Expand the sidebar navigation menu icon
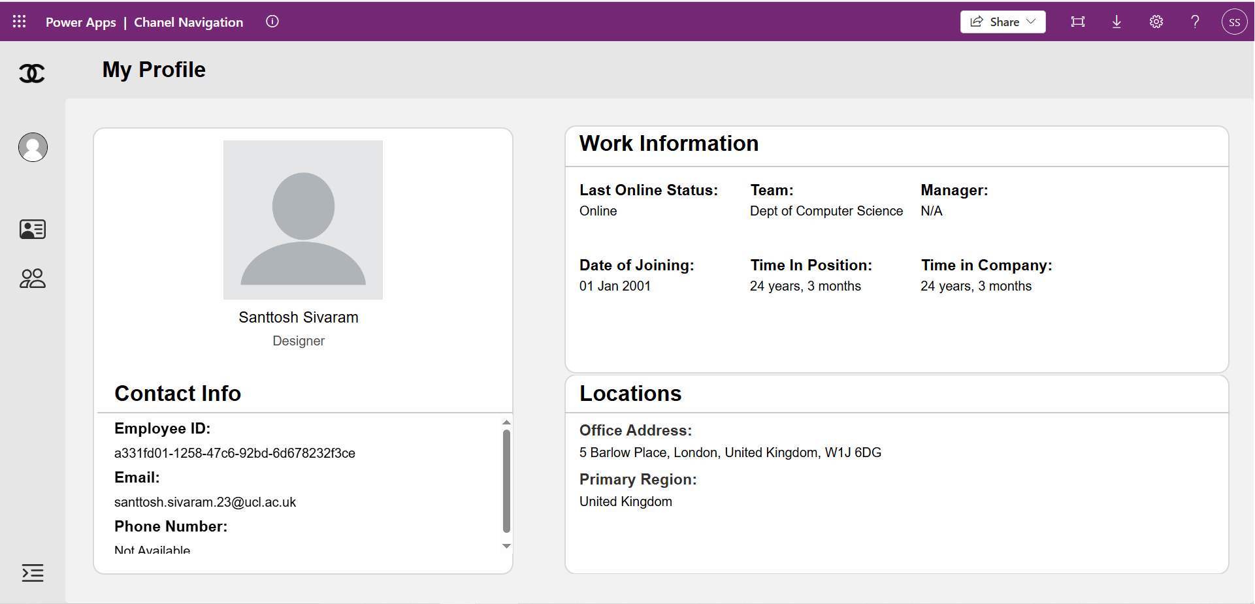 click(33, 573)
